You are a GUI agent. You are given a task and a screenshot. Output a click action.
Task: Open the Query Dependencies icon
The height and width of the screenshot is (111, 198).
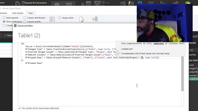95,19
